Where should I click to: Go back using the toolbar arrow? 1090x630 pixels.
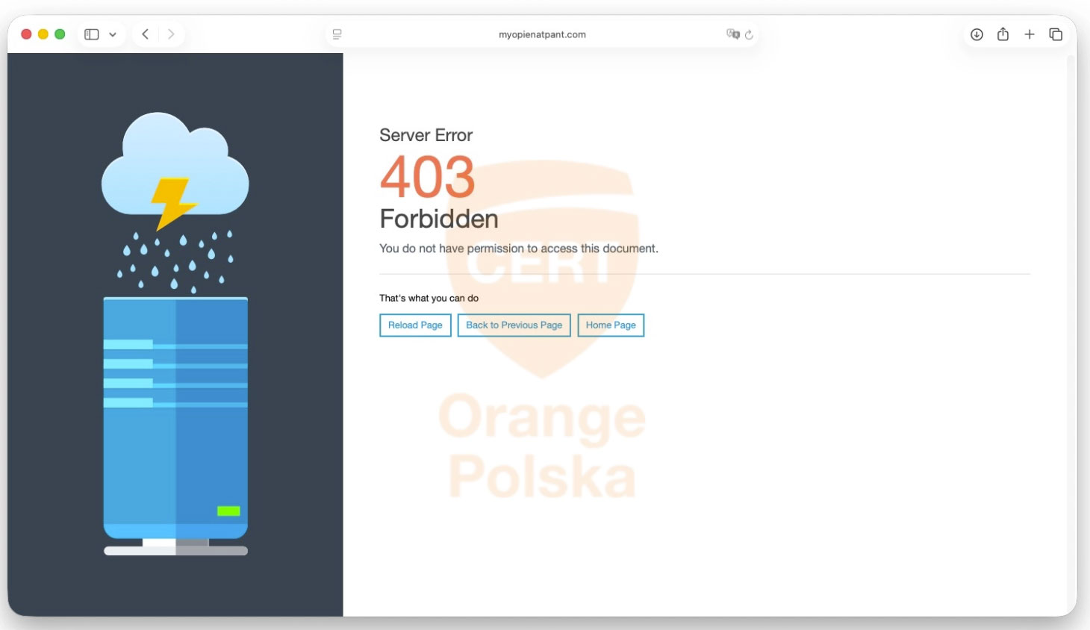tap(146, 34)
